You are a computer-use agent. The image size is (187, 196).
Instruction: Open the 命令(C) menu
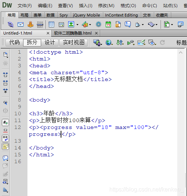pyautogui.click(x=149, y=6)
